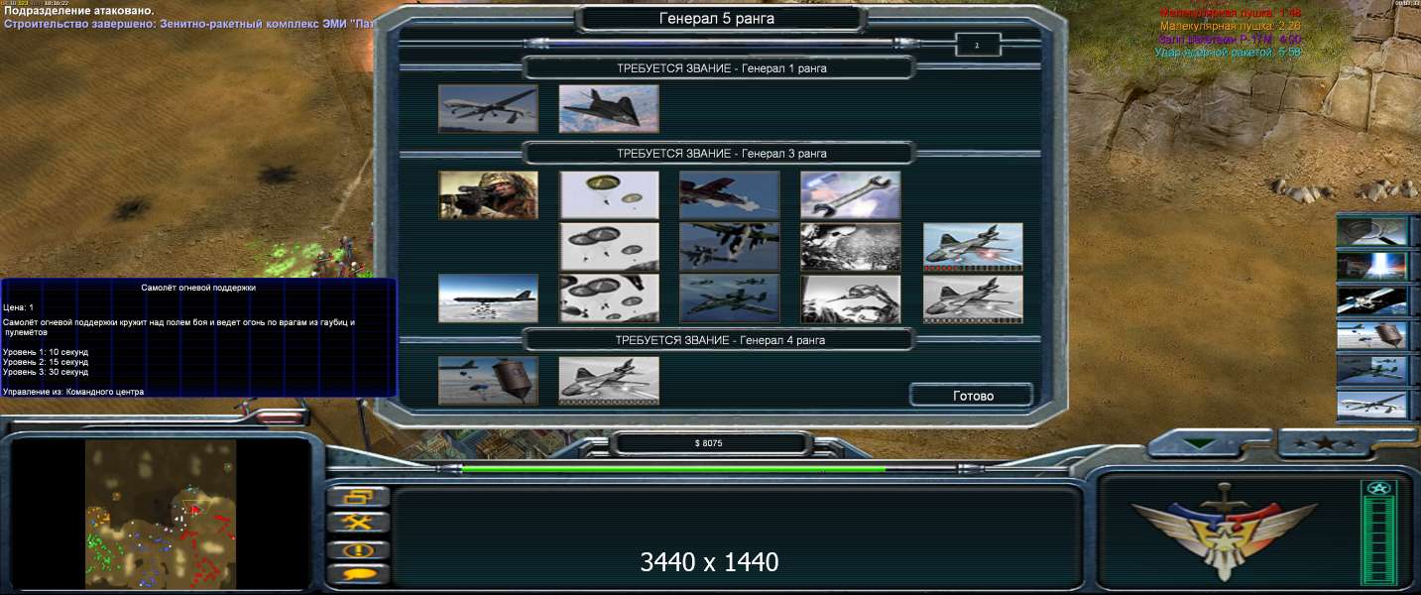The width and height of the screenshot is (1421, 595).
Task: Click the orange Молекулярная пушка 2:26 timer
Action: (x=1231, y=26)
